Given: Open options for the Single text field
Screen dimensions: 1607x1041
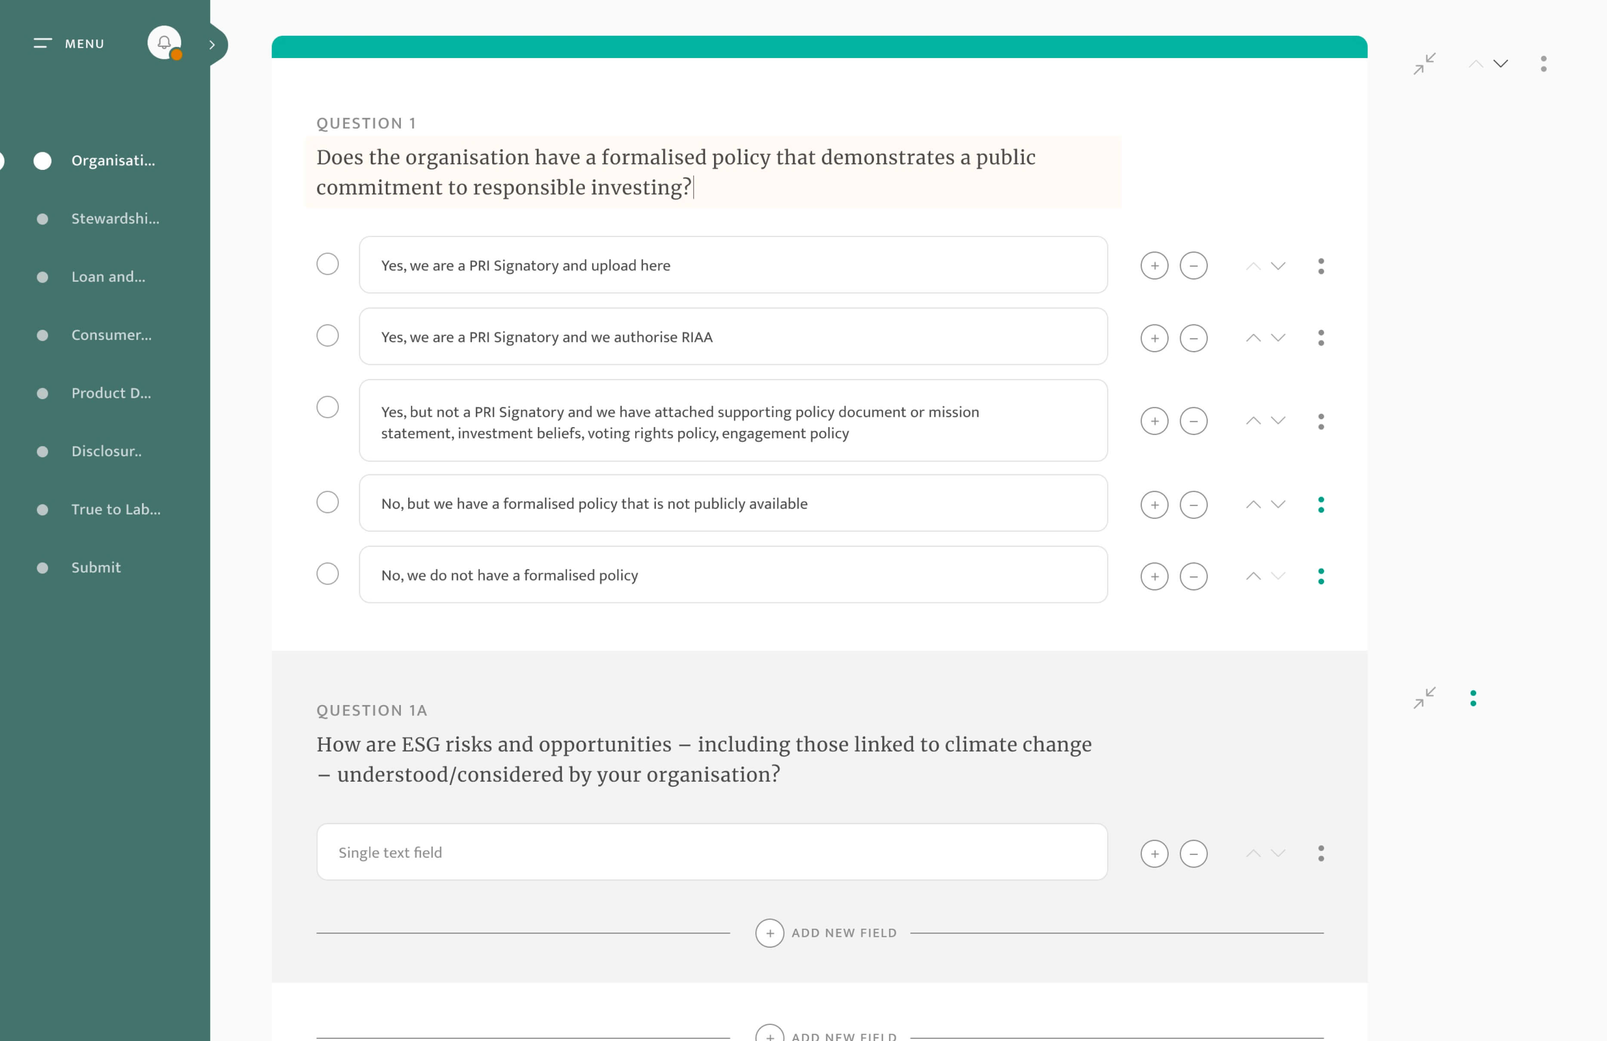Looking at the screenshot, I should 1321,853.
